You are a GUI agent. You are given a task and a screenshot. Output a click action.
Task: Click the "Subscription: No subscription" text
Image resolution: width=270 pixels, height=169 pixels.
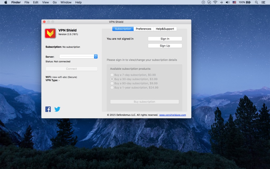pos(63,47)
